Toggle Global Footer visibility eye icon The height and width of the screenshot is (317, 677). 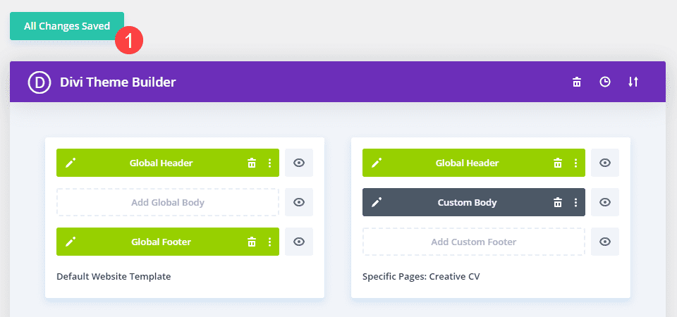pos(299,242)
